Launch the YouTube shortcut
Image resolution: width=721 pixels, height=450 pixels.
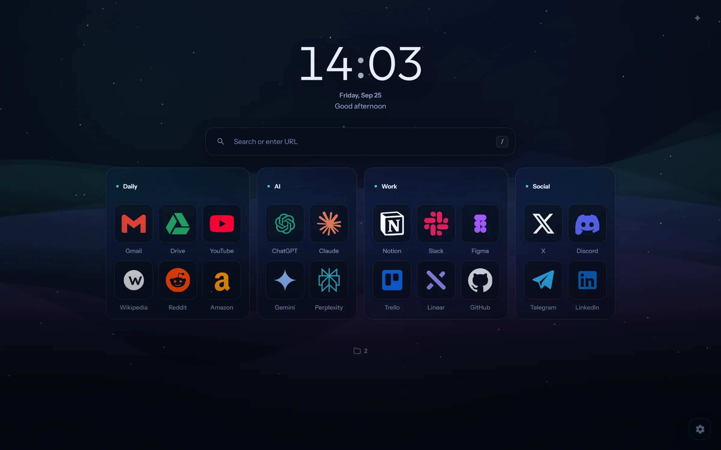[x=222, y=223]
